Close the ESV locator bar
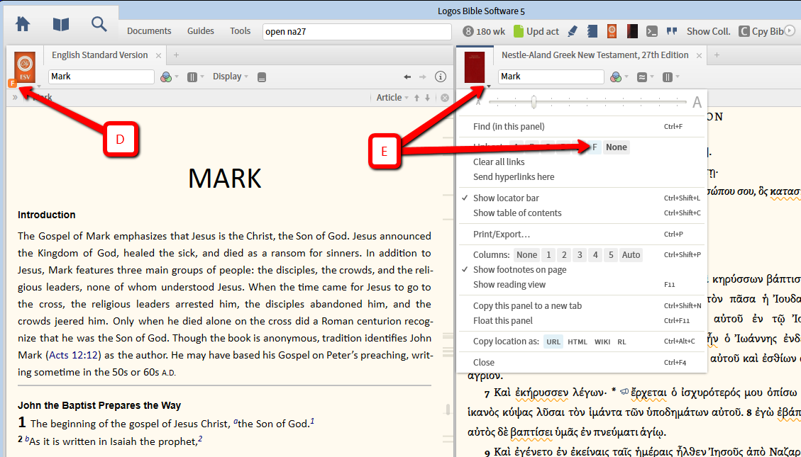The image size is (801, 457). tap(445, 97)
